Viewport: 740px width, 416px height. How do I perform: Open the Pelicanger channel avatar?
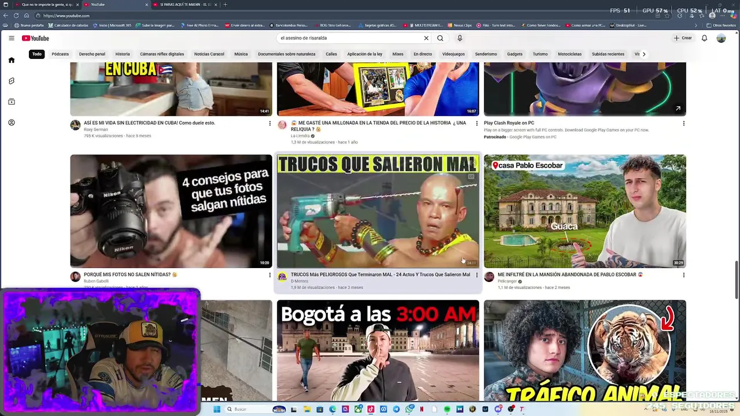coord(489,277)
